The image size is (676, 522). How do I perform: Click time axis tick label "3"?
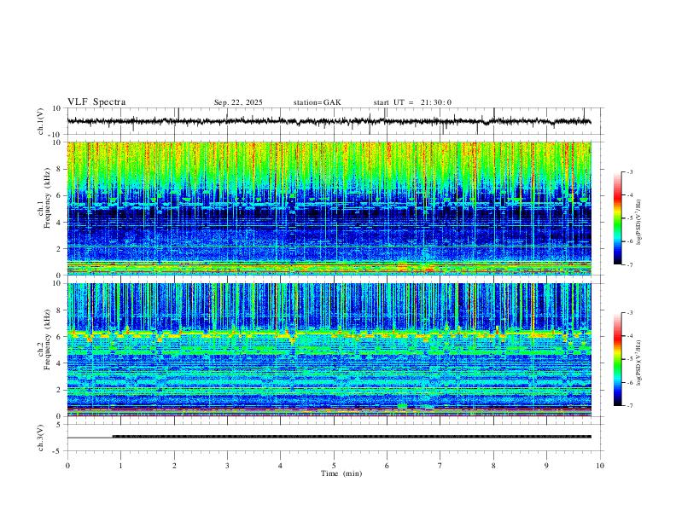(x=227, y=466)
